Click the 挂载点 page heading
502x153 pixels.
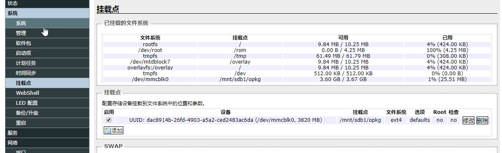tap(108, 9)
